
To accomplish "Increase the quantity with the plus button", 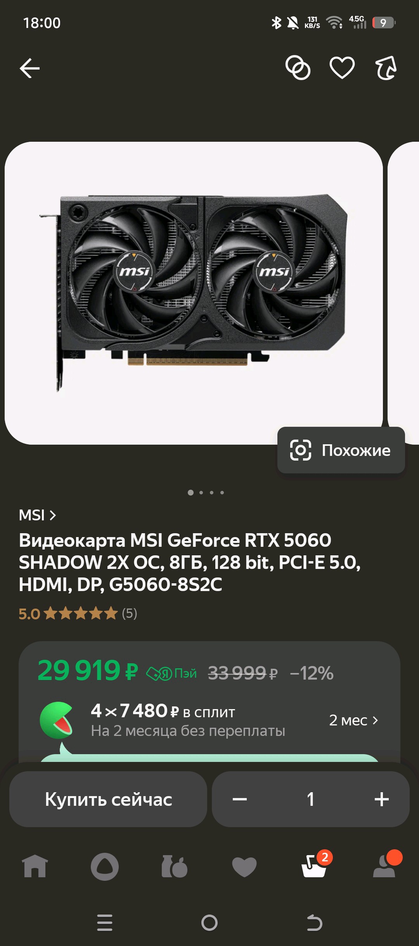I will (382, 799).
